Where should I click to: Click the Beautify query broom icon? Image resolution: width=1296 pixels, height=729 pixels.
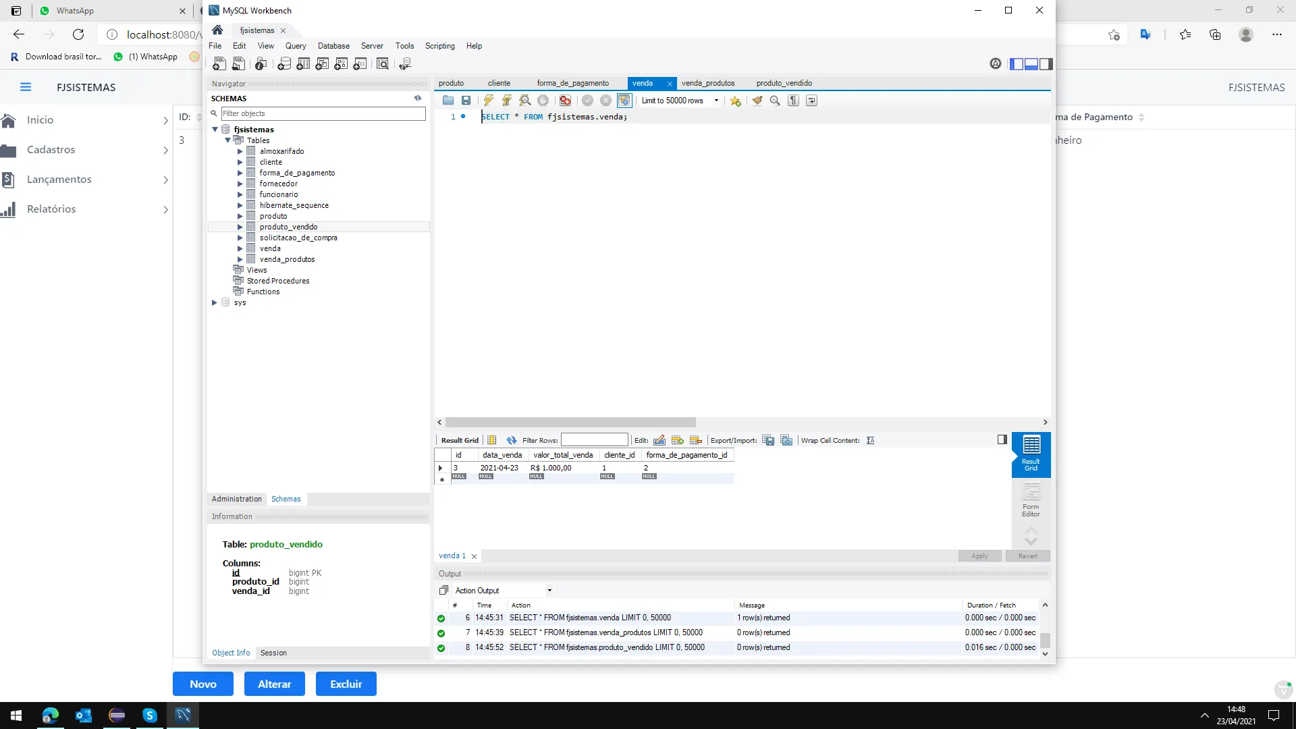click(757, 101)
